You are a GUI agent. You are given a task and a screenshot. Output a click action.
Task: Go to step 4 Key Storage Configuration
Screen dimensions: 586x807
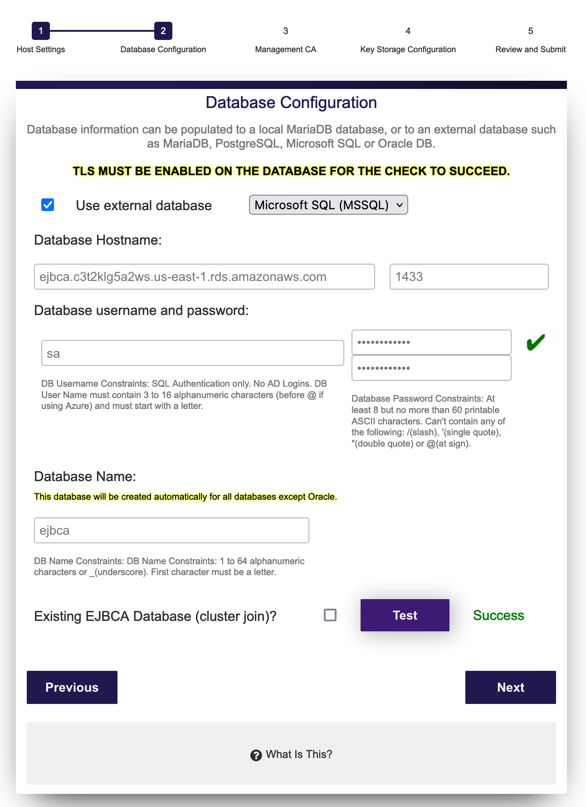pos(408,31)
